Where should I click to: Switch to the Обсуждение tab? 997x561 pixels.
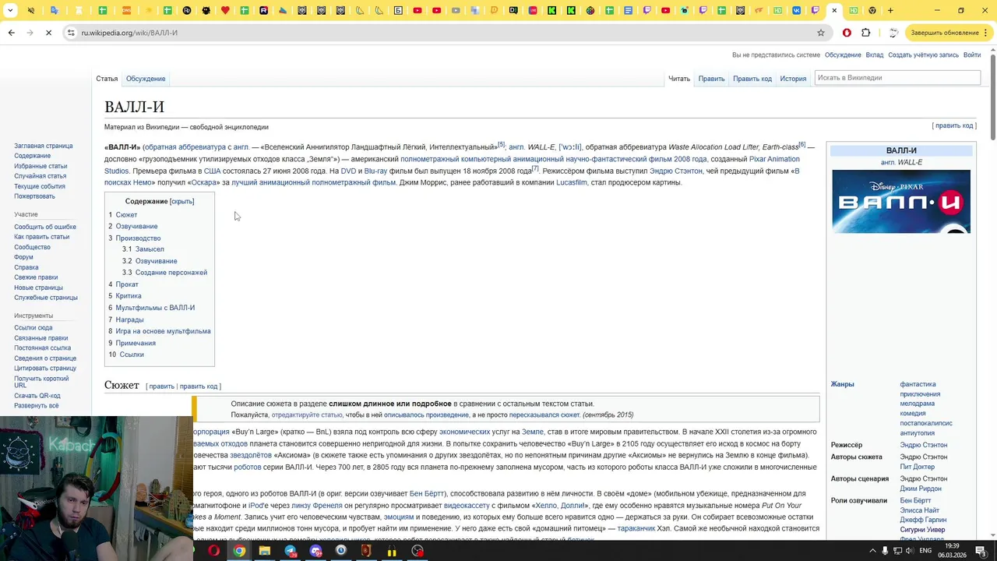[x=146, y=79]
